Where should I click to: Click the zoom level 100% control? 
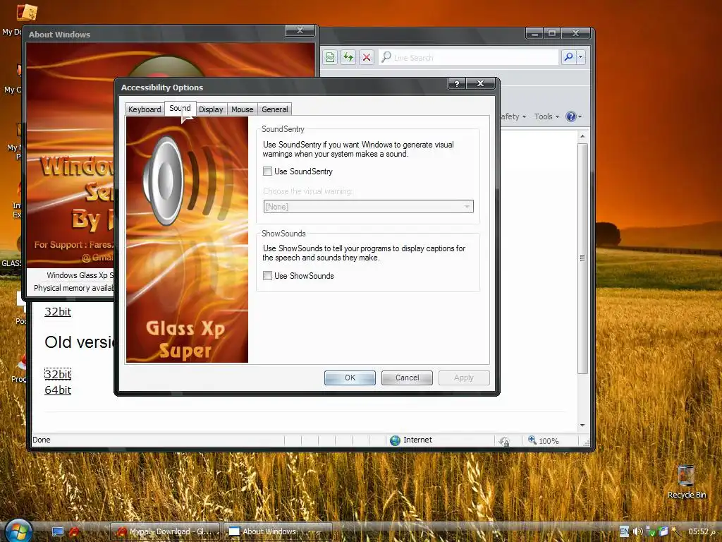544,440
